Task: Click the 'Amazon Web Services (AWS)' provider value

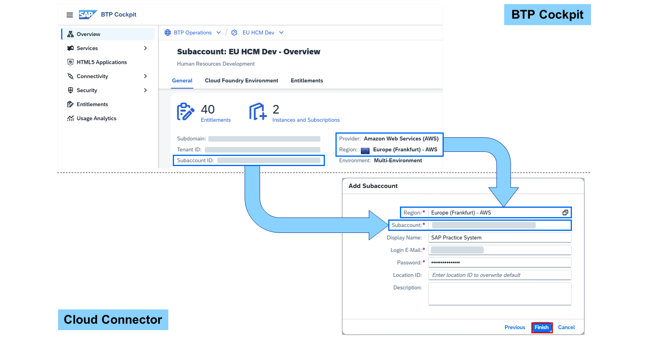Action: pos(401,139)
